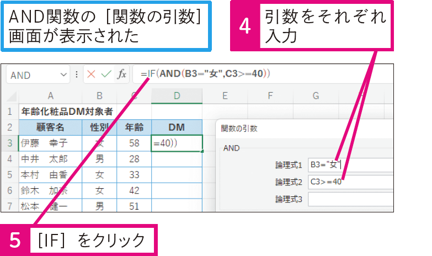Click the select-all corner triangle of the sheet
432x256 pixels.
12,97
